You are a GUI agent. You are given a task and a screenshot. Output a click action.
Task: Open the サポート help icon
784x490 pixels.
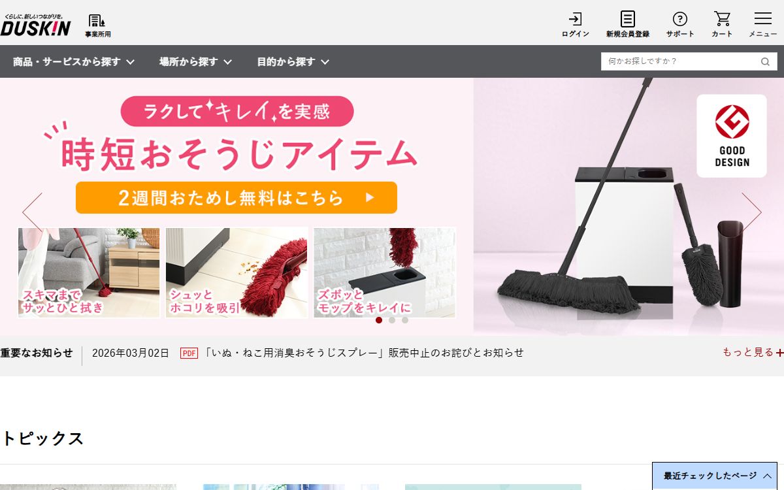[680, 25]
